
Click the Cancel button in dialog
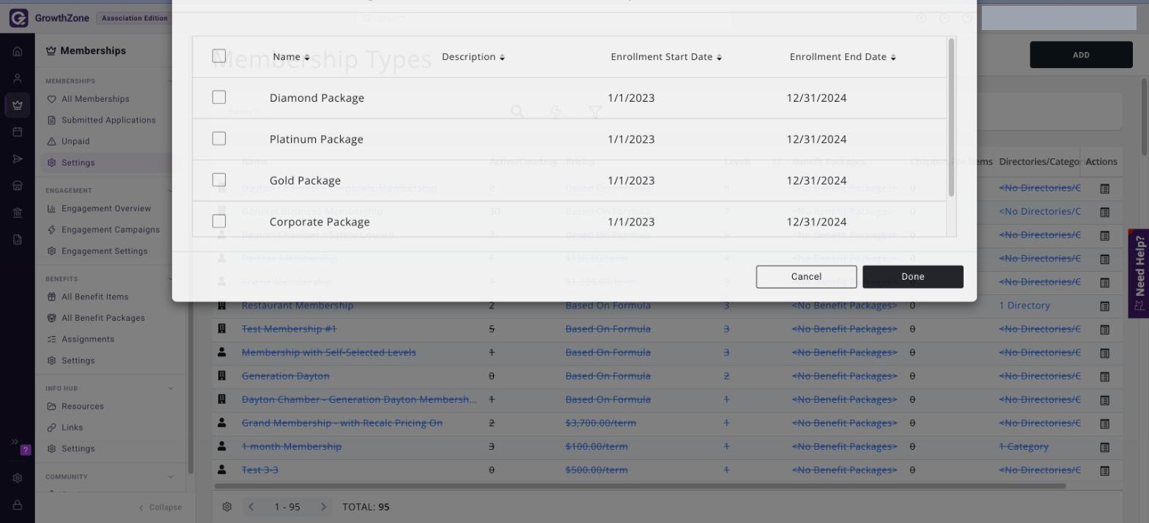pos(806,277)
